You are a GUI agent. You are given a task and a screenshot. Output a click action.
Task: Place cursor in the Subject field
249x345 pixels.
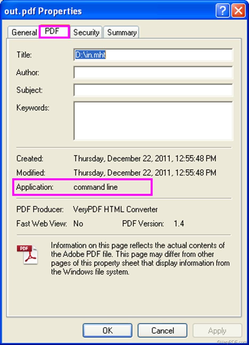pyautogui.click(x=153, y=90)
